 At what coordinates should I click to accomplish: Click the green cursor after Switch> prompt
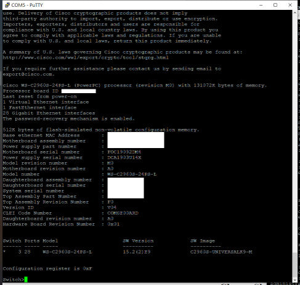26,279
